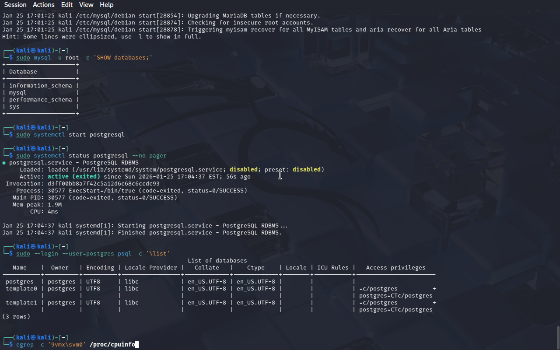
Task: Open the Session menu
Action: (15, 5)
